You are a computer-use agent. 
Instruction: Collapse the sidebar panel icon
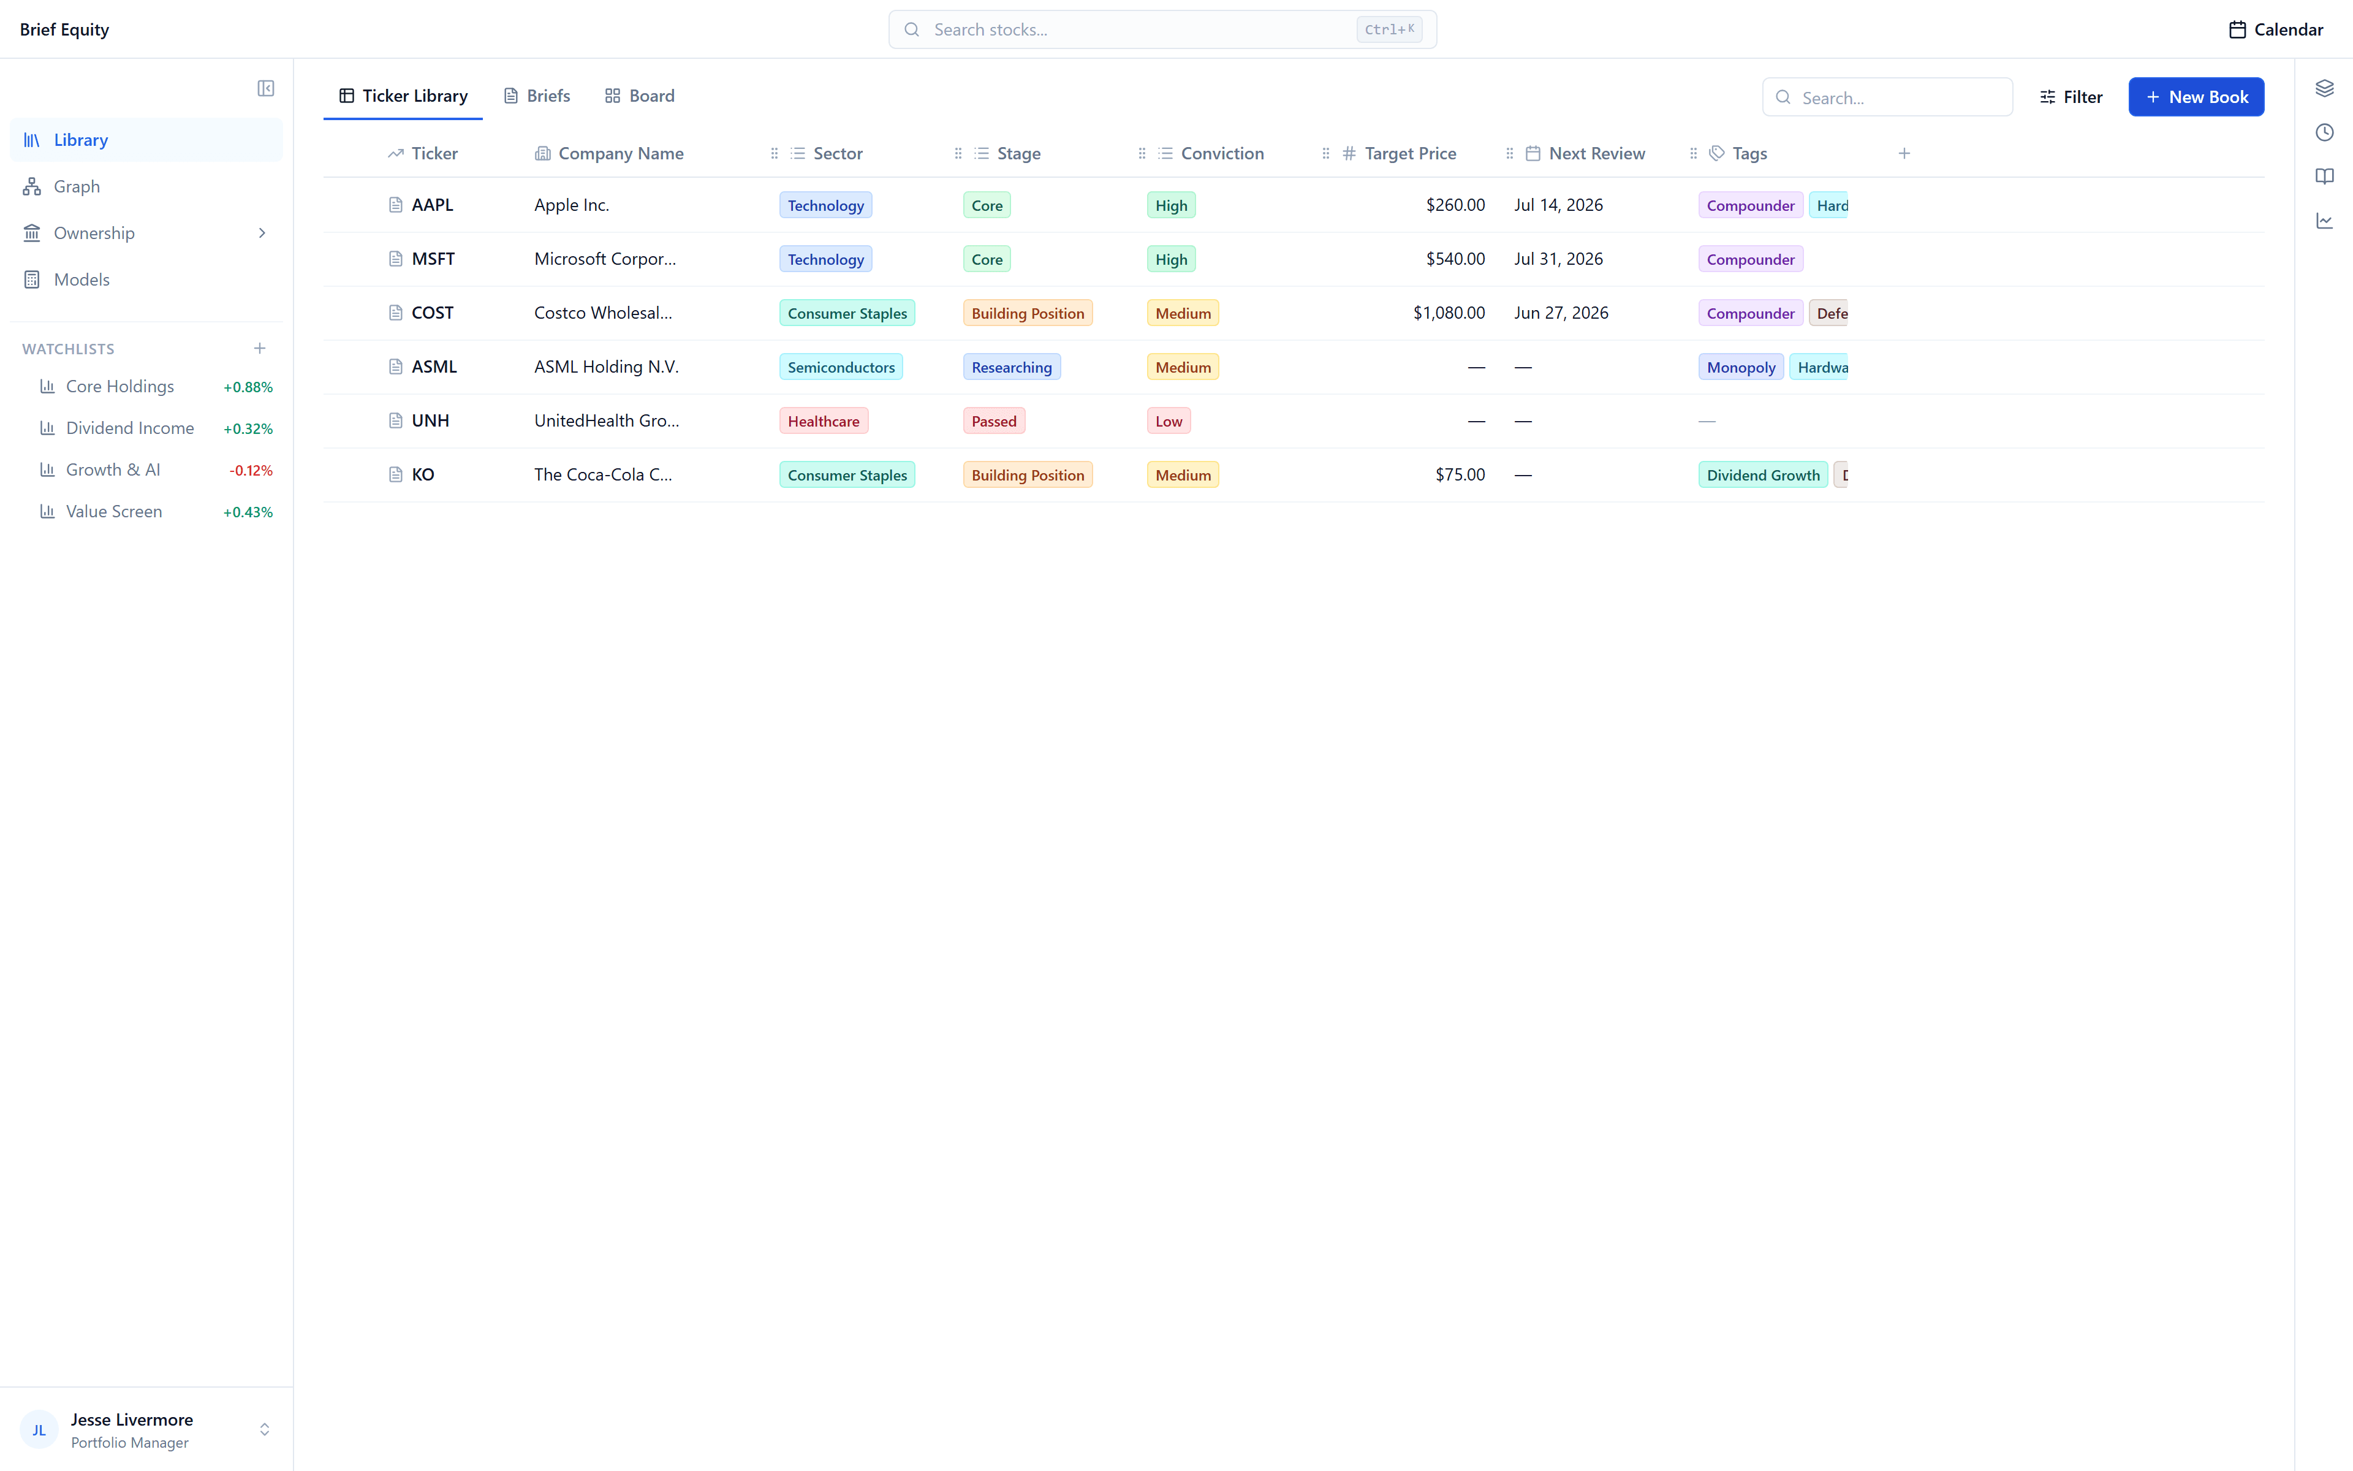(265, 88)
